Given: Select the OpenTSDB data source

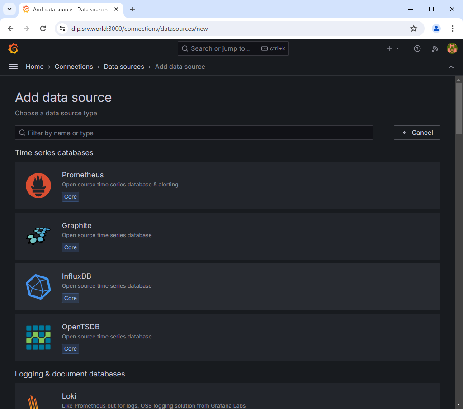Looking at the screenshot, I should 228,338.
